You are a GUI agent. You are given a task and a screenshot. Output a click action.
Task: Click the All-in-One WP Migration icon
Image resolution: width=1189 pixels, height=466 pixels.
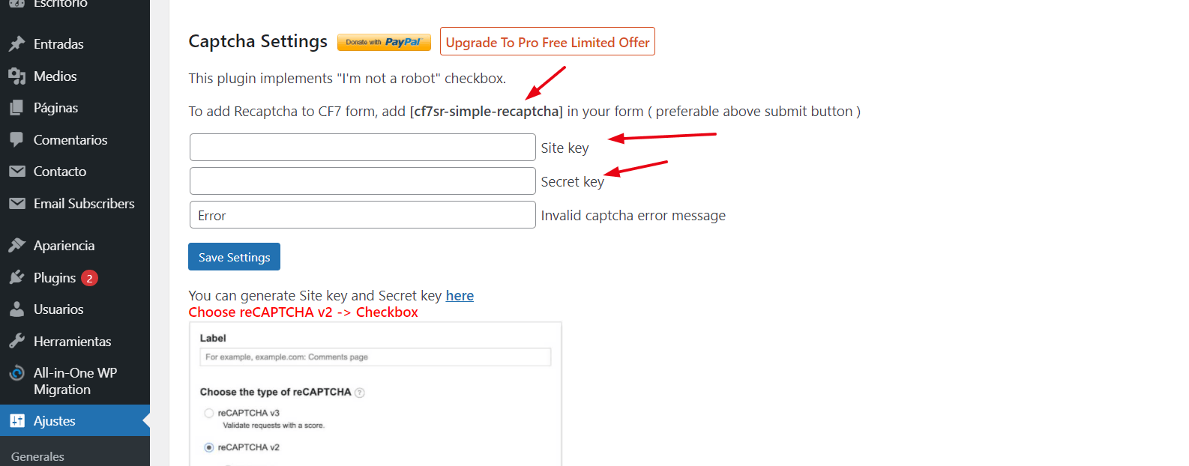point(17,373)
